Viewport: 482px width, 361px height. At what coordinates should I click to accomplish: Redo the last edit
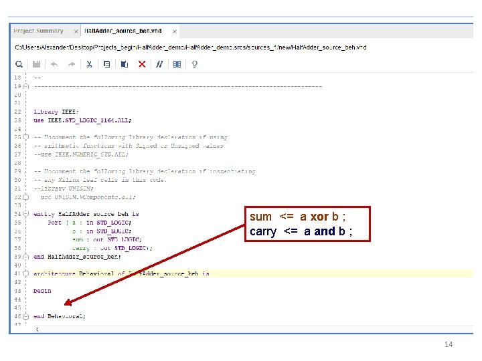click(x=72, y=64)
